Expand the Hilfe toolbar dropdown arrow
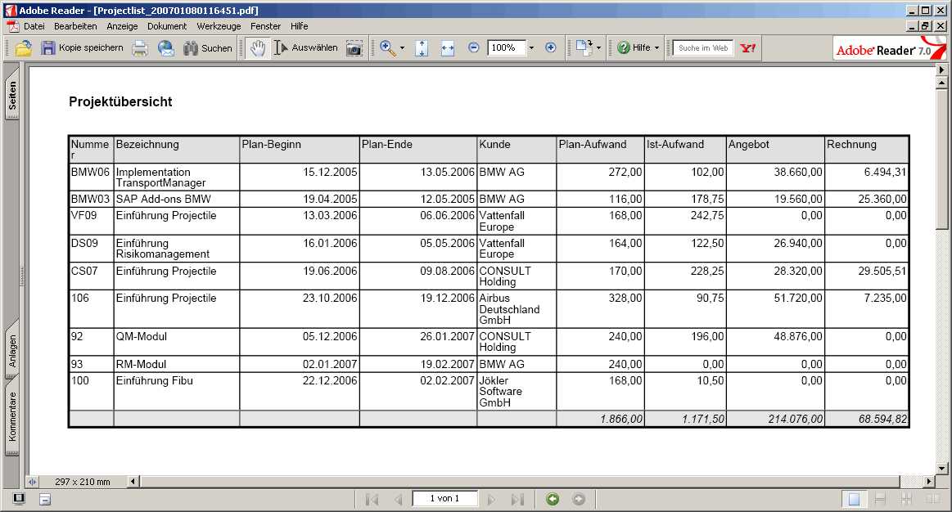The width and height of the screenshot is (952, 512). pyautogui.click(x=656, y=48)
